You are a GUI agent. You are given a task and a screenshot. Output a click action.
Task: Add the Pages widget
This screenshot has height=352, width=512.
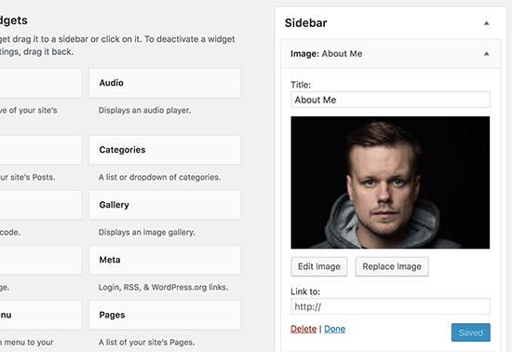165,315
